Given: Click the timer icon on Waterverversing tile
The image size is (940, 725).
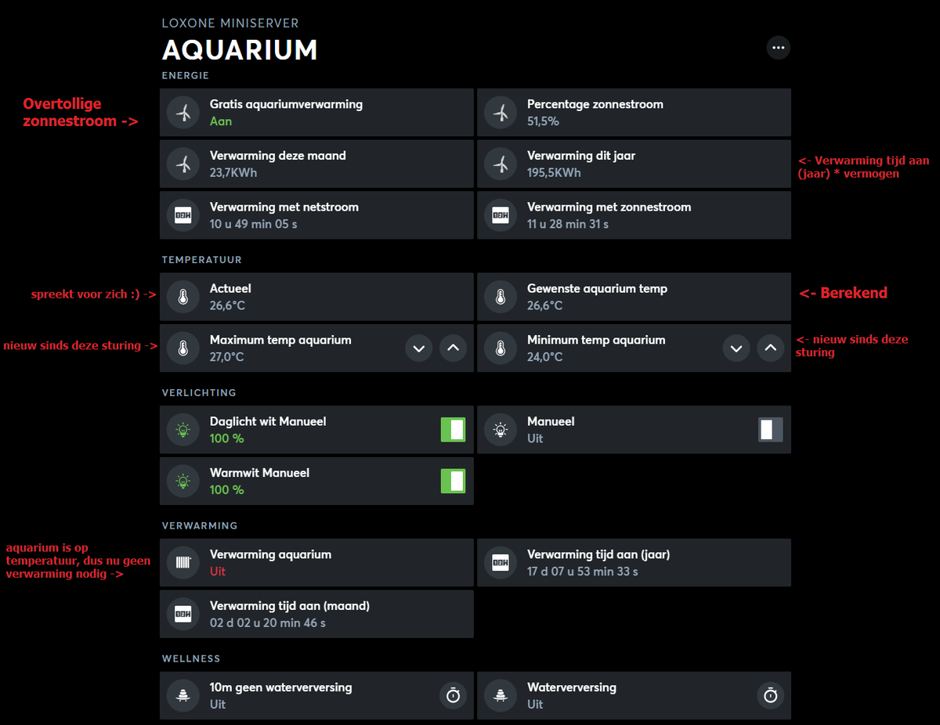Looking at the screenshot, I should click(x=770, y=695).
